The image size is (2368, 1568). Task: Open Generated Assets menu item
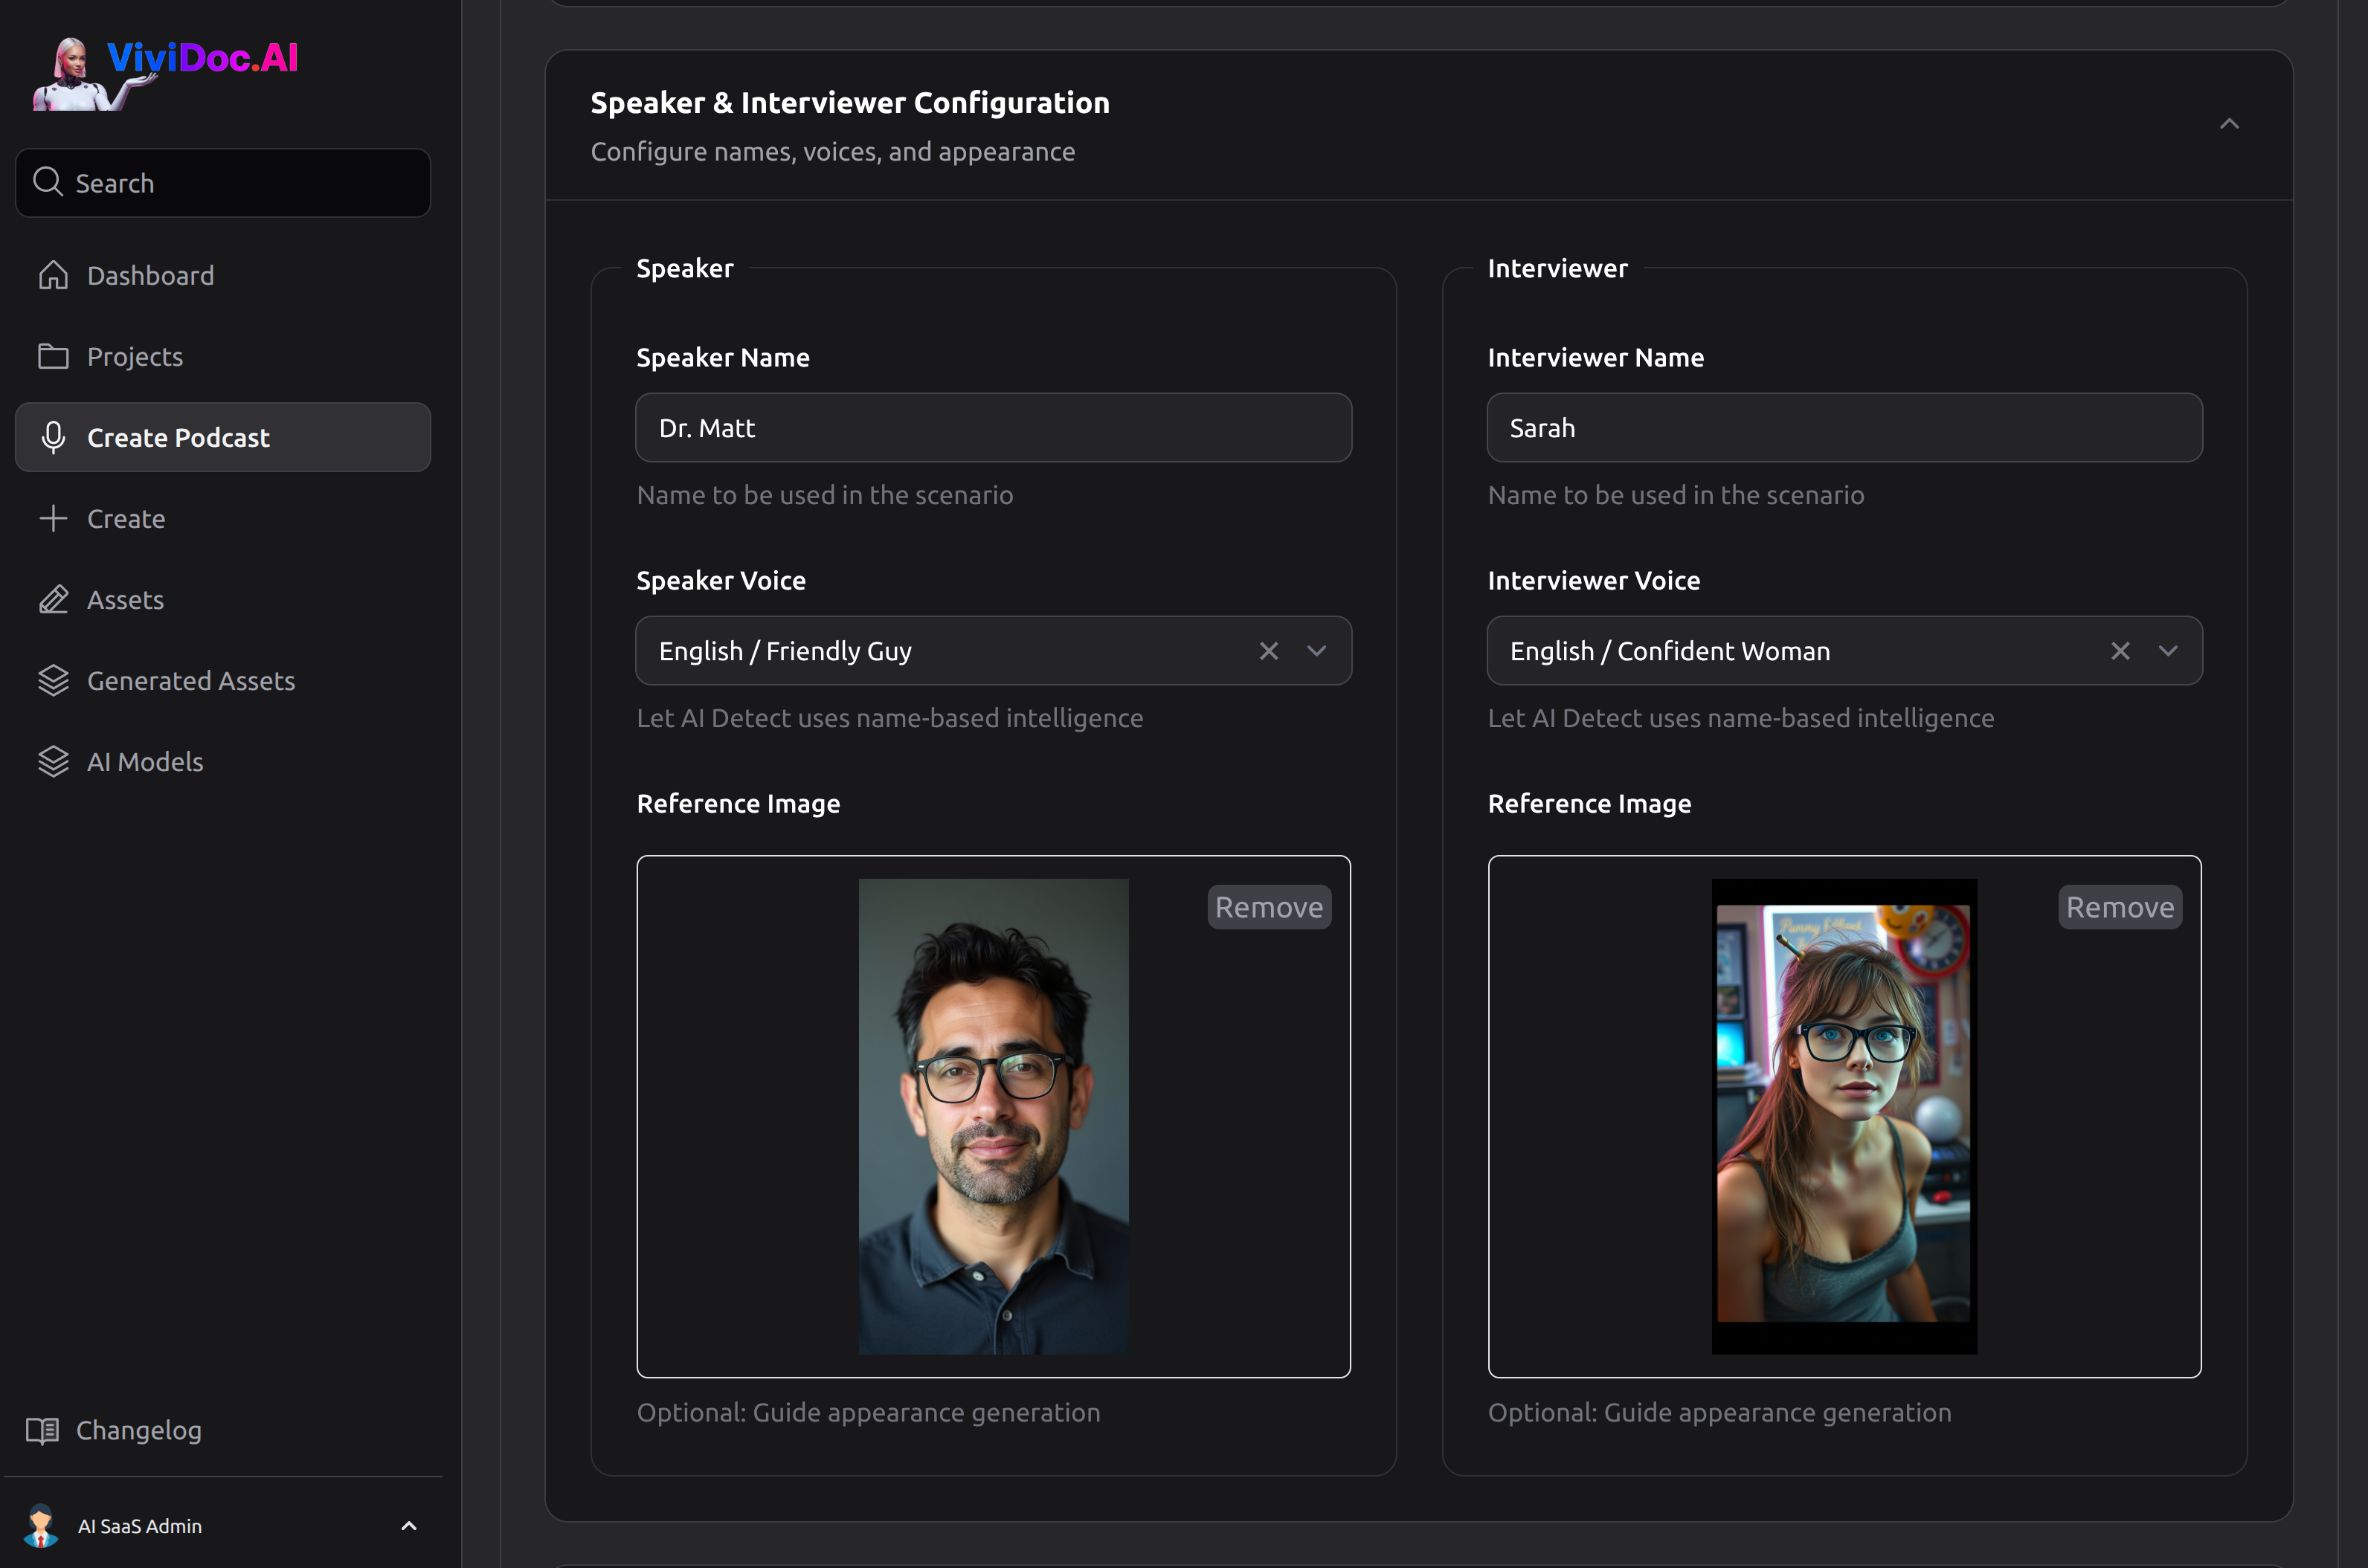pos(190,680)
